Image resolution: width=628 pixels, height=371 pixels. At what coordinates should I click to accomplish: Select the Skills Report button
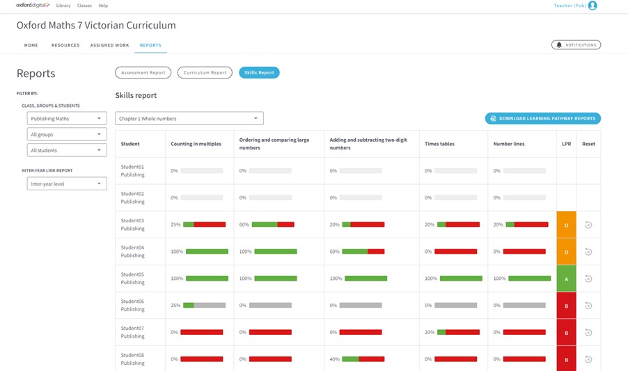259,73
